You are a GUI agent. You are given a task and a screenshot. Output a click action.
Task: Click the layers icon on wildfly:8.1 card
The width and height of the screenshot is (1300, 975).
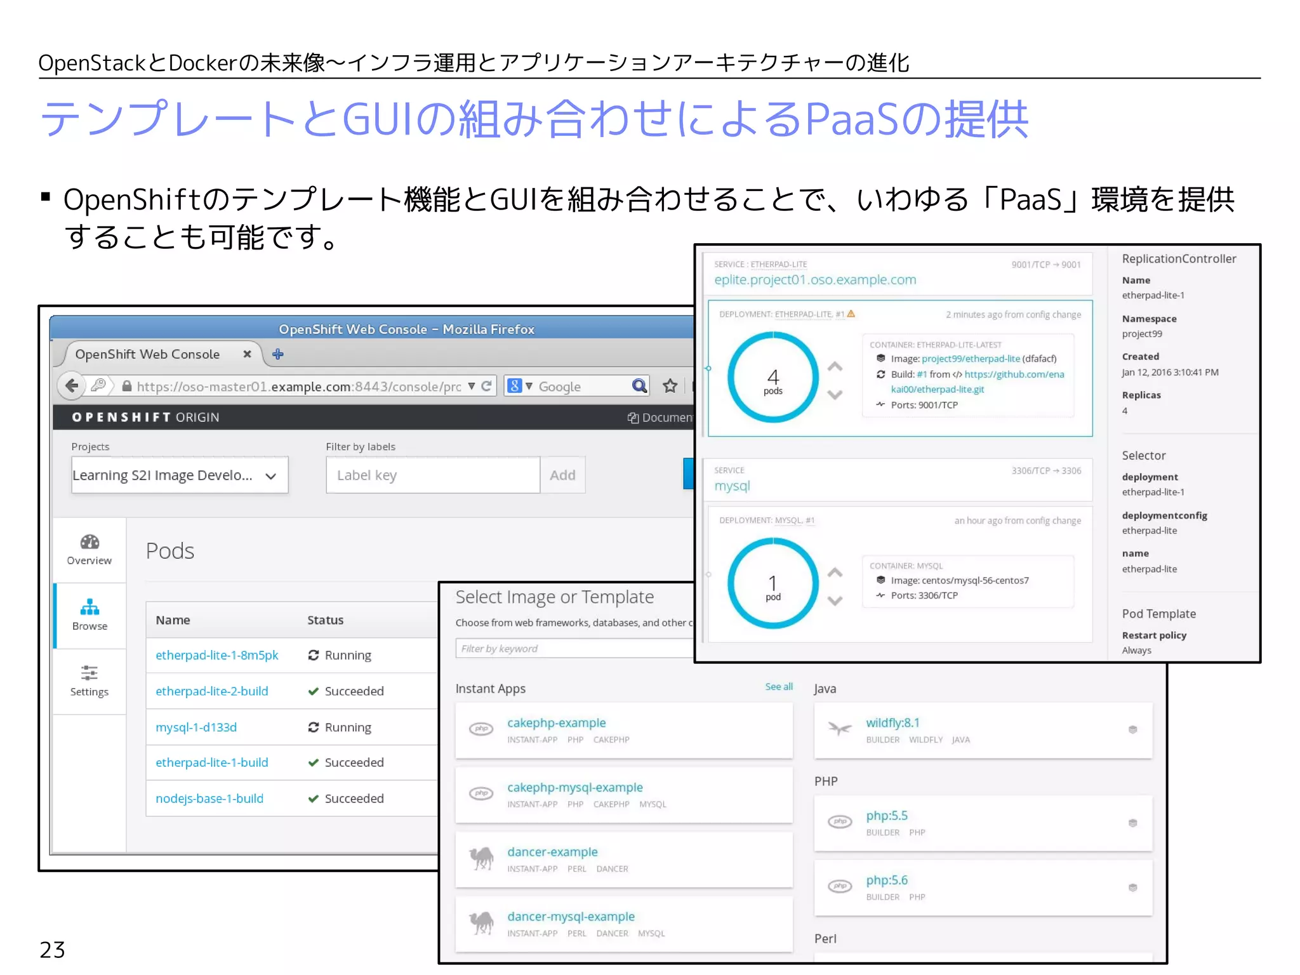[1132, 729]
